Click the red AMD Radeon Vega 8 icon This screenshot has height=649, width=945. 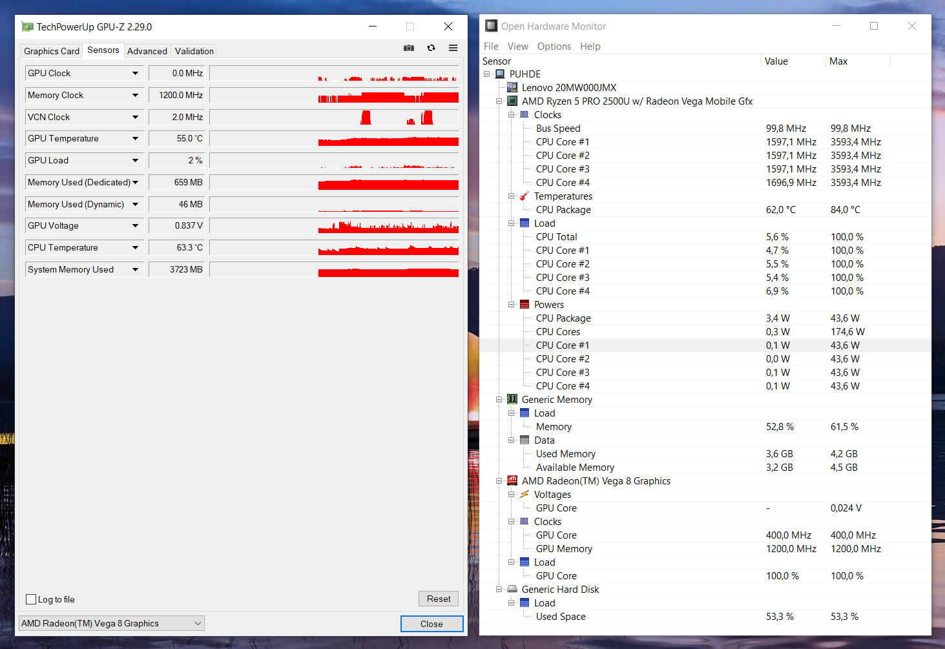pos(512,480)
